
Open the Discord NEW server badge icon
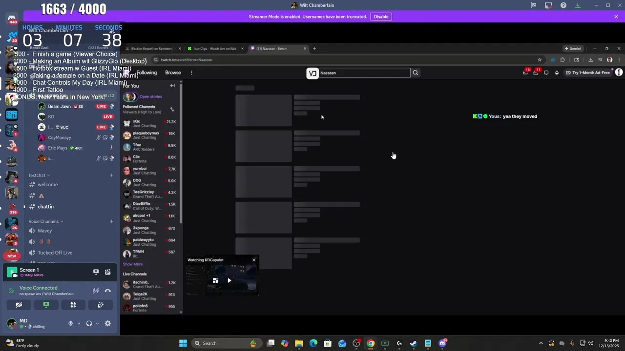pos(12,255)
